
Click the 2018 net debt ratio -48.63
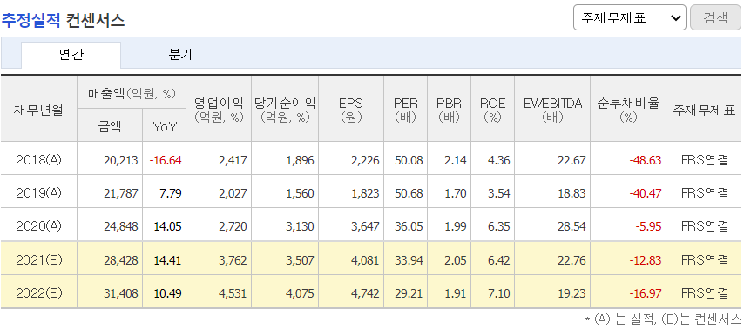pyautogui.click(x=646, y=160)
